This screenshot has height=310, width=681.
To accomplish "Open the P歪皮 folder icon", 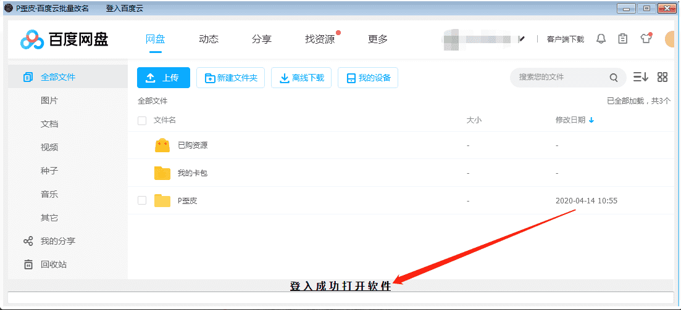I will click(162, 200).
